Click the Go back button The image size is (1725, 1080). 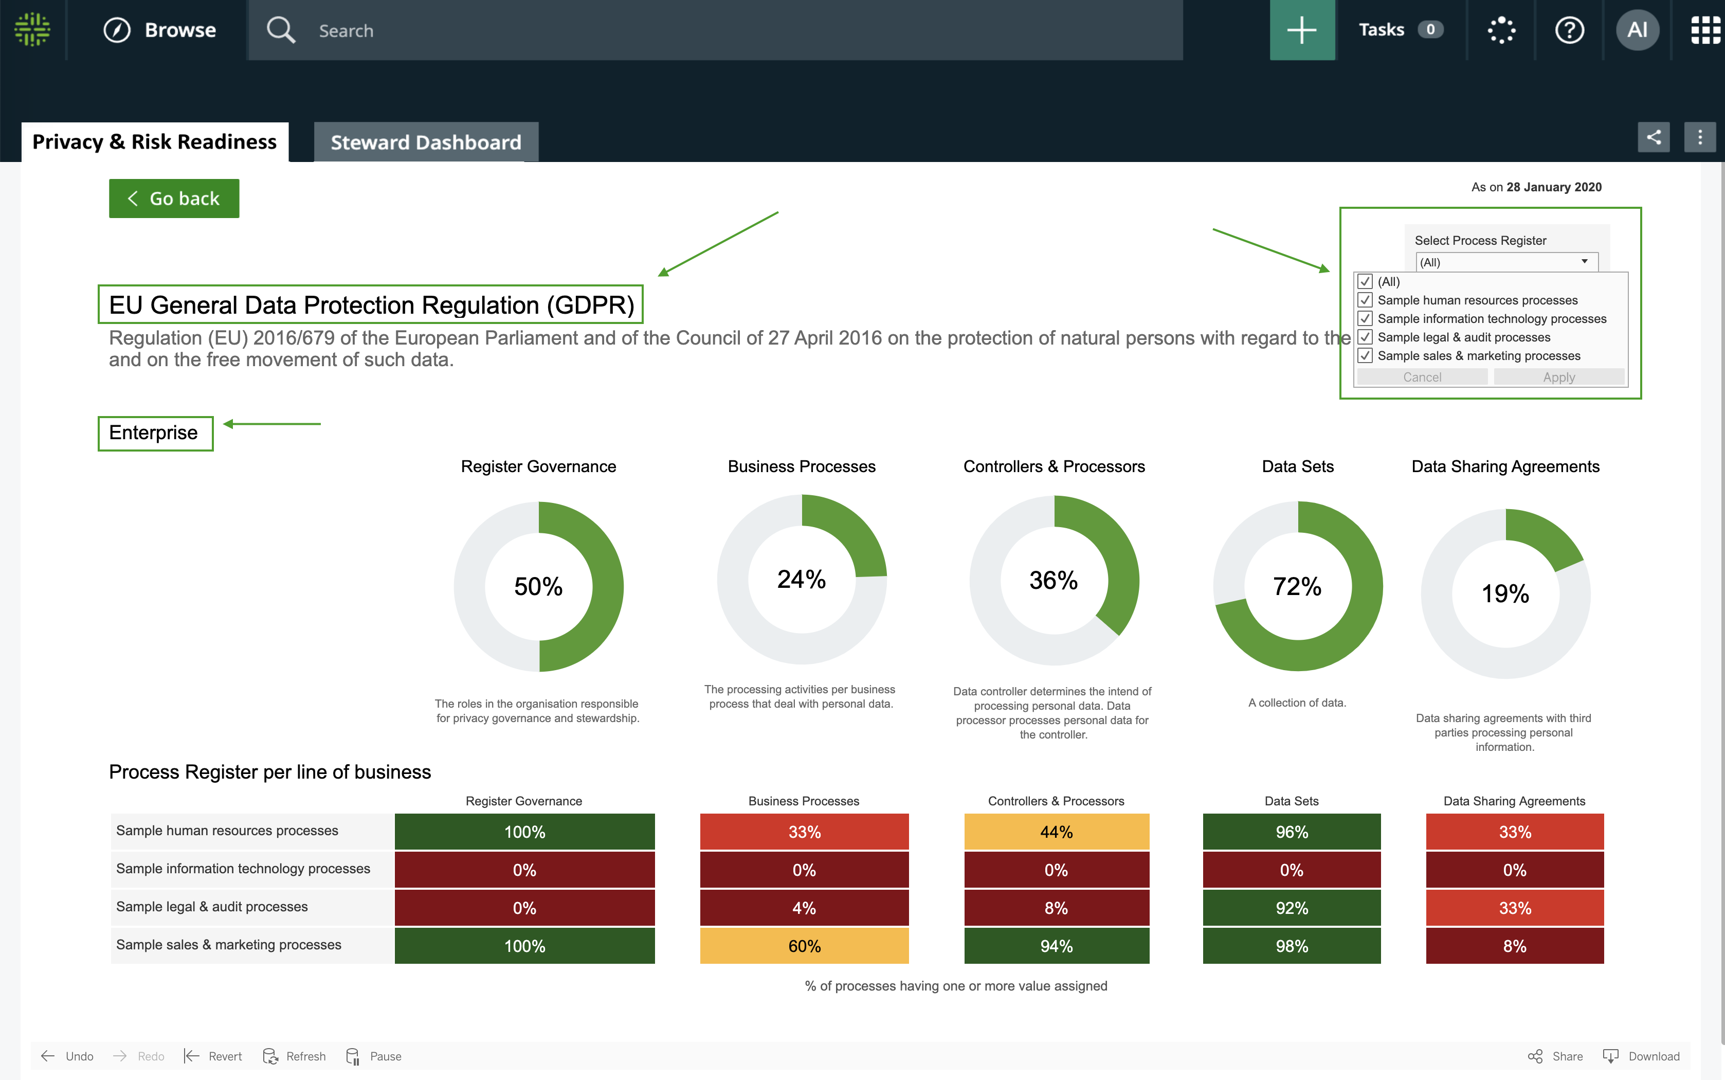[x=173, y=199]
